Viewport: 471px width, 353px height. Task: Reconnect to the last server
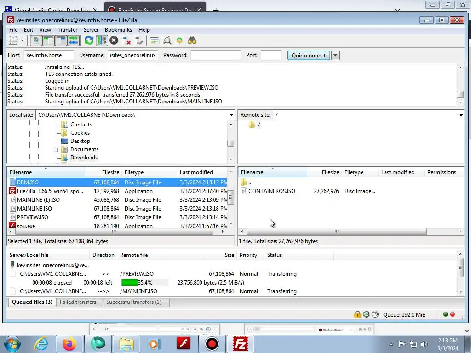click(139, 40)
